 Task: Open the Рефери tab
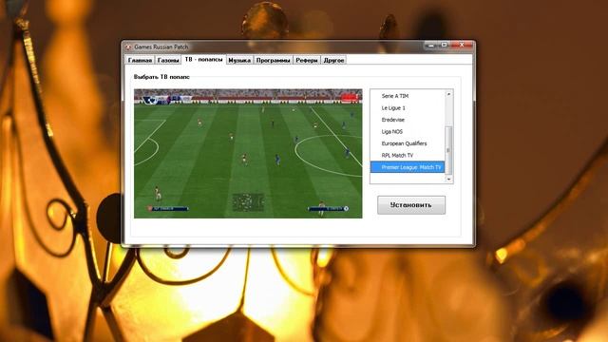click(x=306, y=60)
